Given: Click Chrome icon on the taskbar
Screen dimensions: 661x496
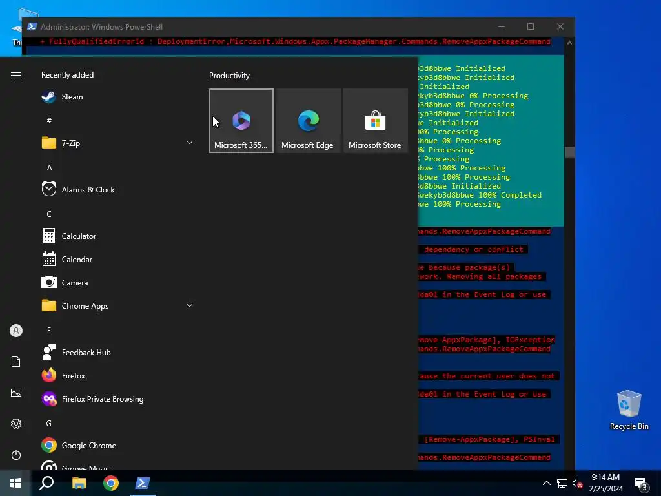Looking at the screenshot, I should tap(111, 483).
